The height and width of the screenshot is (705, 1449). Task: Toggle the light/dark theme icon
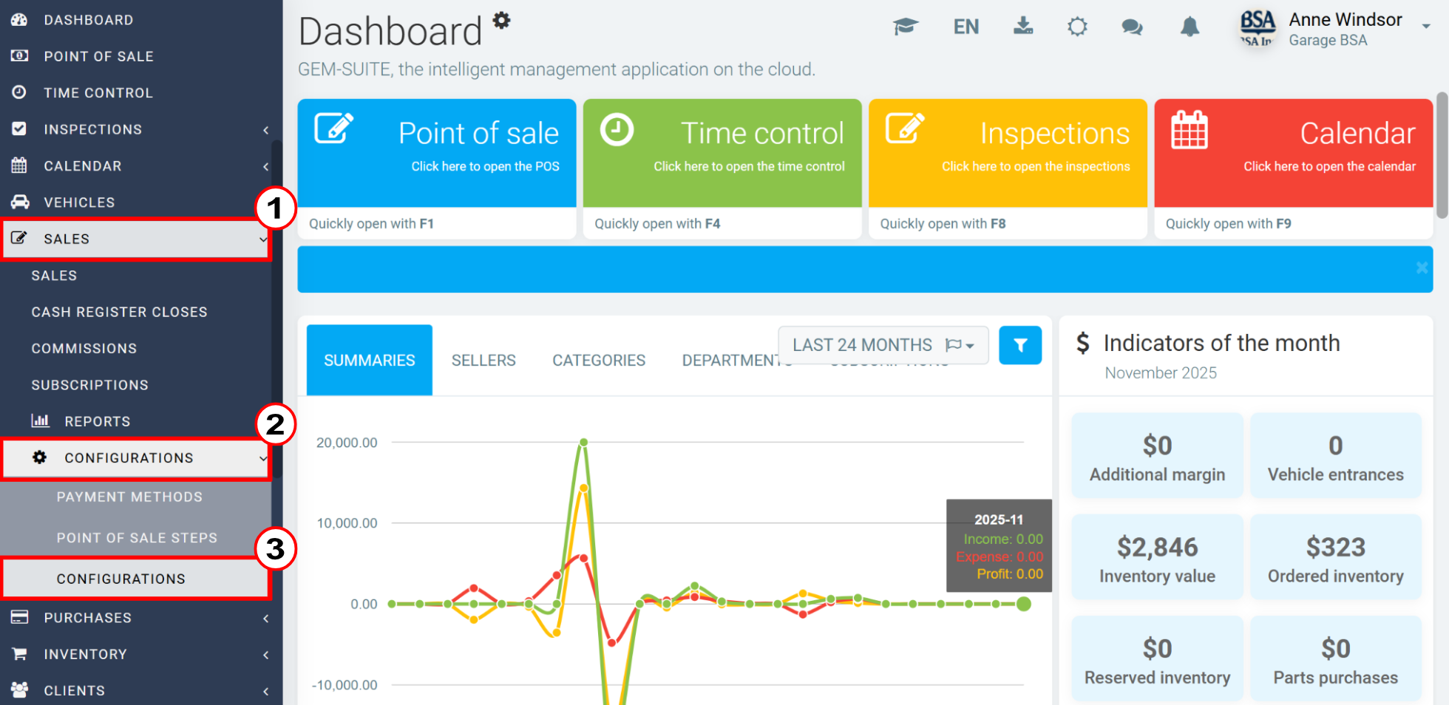tap(1077, 27)
